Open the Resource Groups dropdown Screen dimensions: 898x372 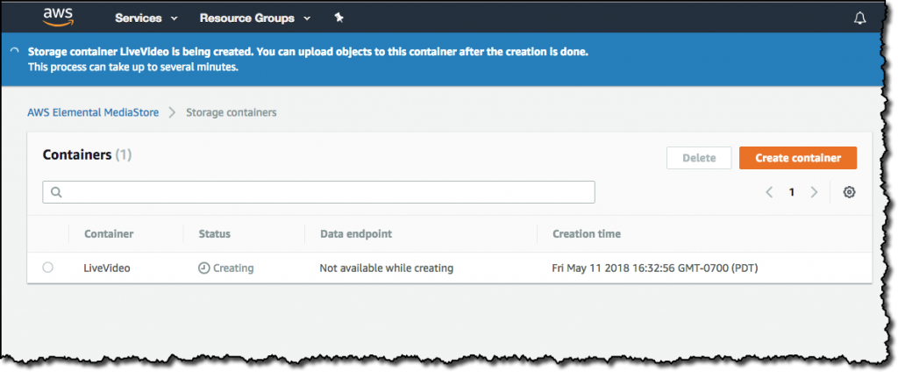[255, 18]
